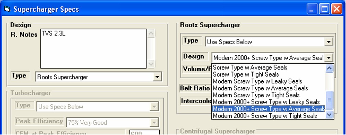Collapse the Roots Design dropdown arrow
Screen dimensions: 346x135
click(329, 58)
